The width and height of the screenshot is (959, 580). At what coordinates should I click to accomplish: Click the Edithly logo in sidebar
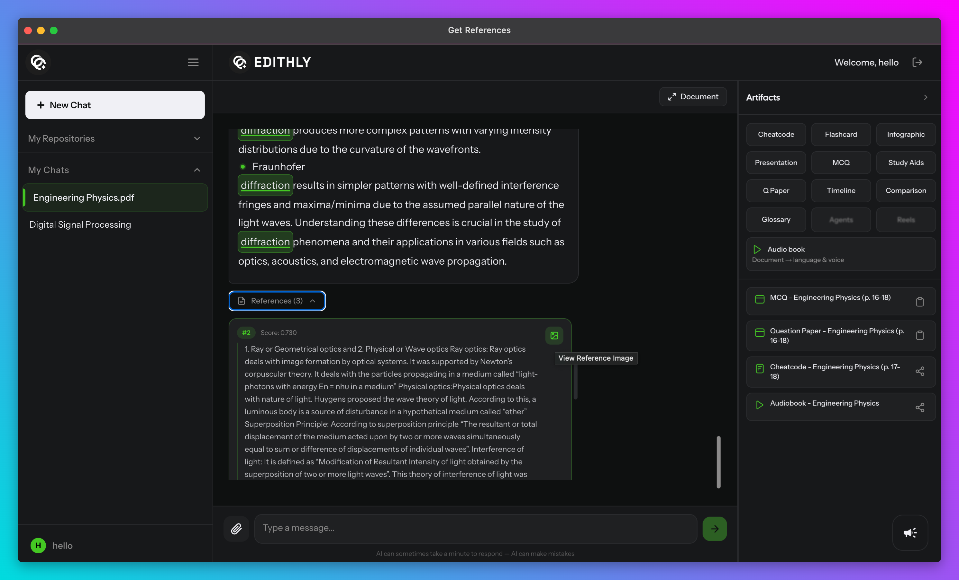pyautogui.click(x=38, y=62)
